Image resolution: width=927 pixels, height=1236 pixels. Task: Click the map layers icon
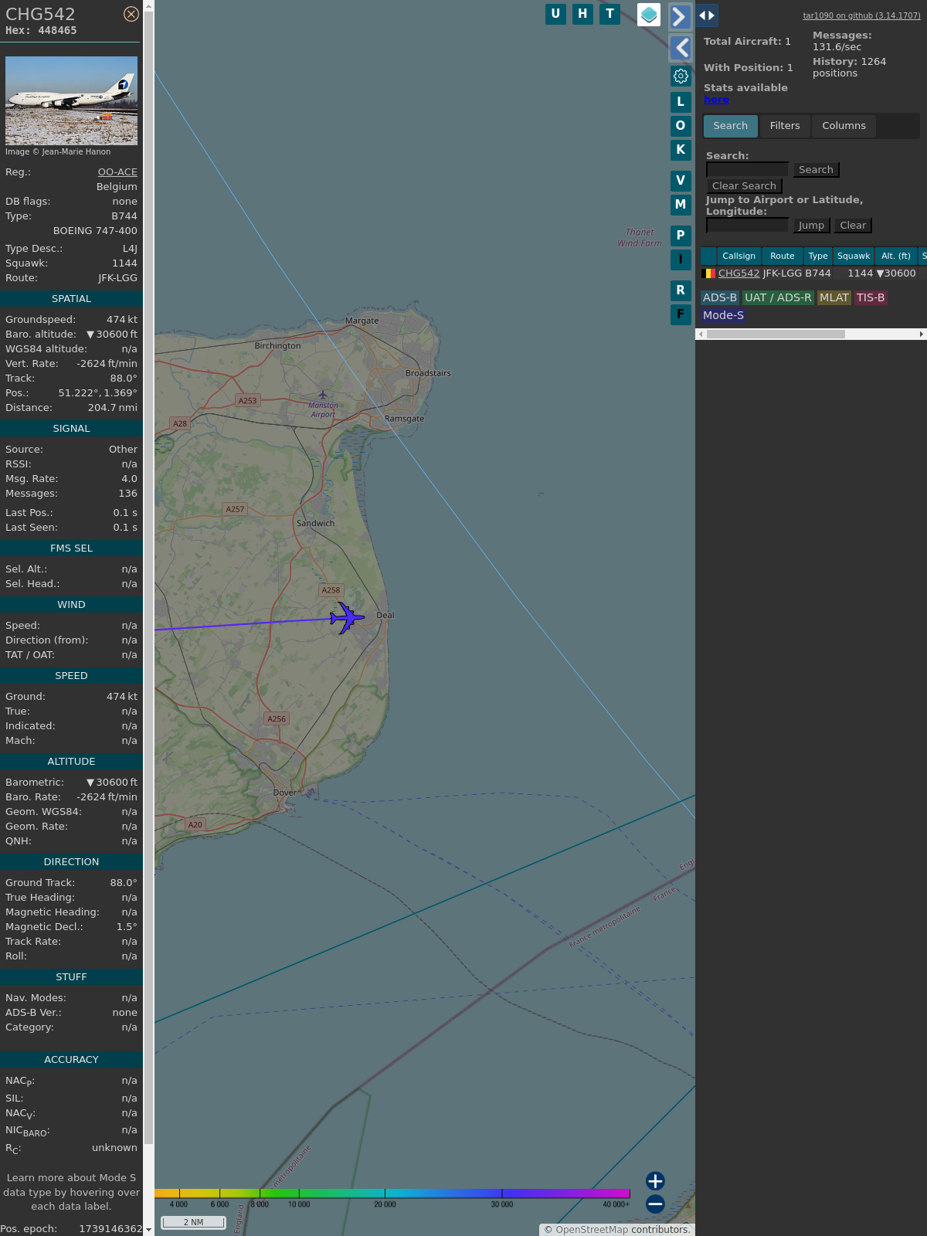(649, 15)
